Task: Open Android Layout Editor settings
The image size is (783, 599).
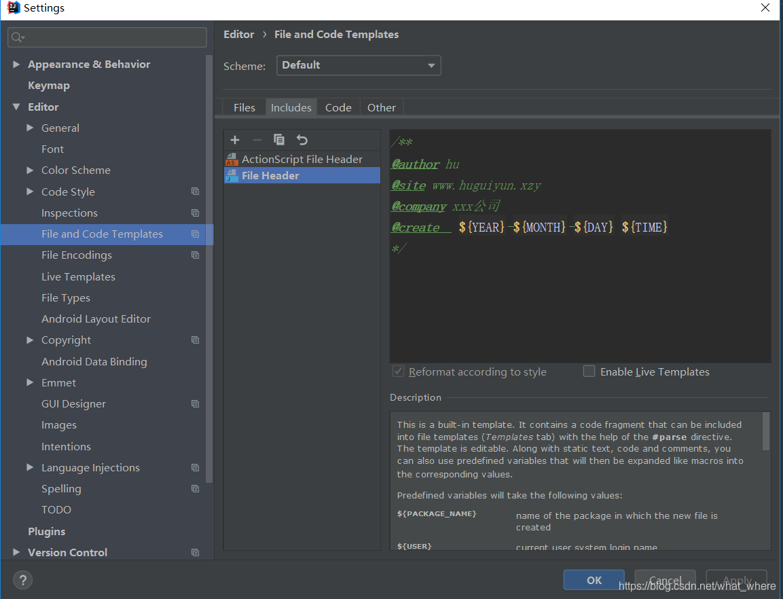Action: click(96, 319)
